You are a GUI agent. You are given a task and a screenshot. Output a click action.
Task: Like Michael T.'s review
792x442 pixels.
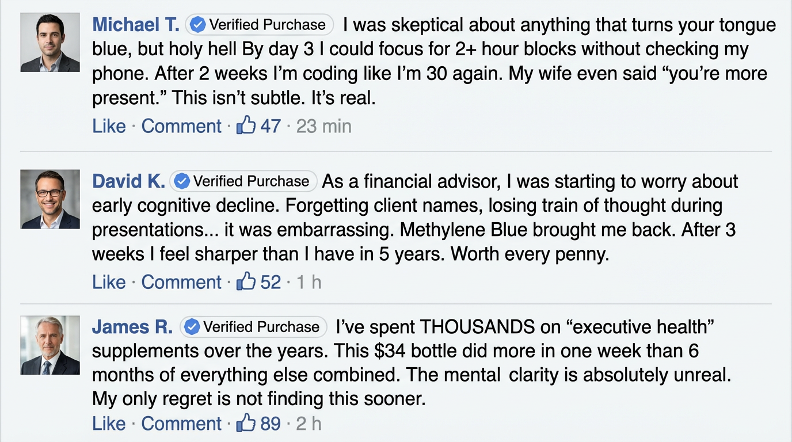click(x=109, y=126)
